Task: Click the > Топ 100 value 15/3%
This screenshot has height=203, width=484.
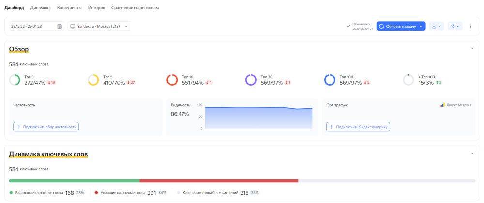Action: [426, 83]
